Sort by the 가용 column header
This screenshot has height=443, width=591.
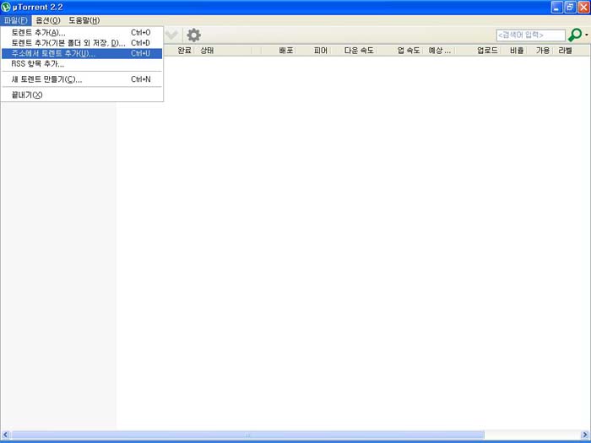[543, 51]
